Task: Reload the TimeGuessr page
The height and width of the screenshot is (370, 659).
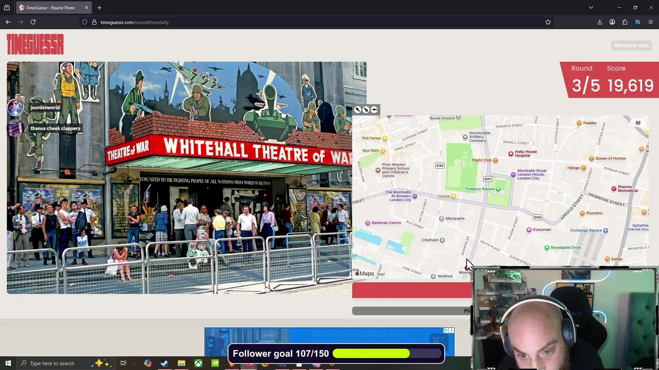Action: (33, 22)
